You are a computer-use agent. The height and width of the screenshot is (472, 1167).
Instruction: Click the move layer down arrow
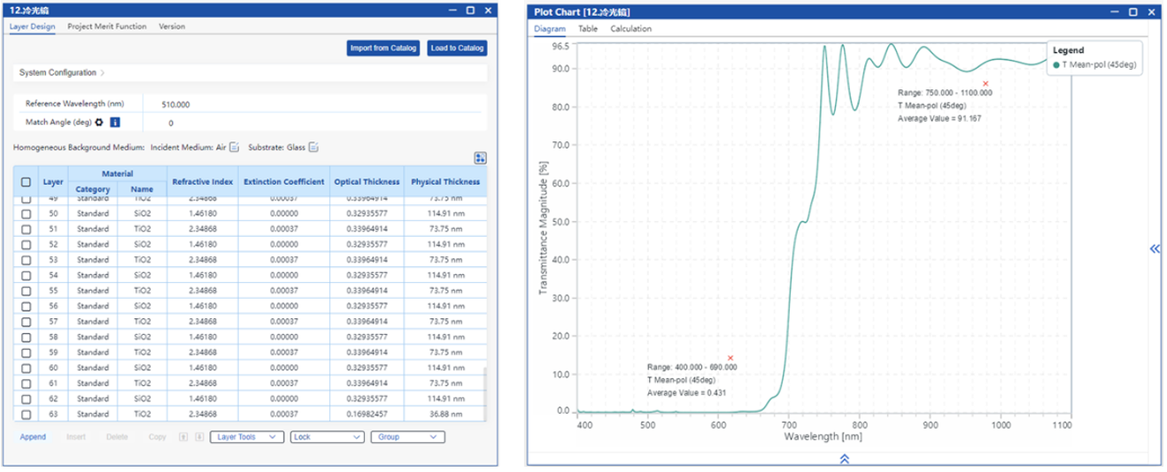pos(199,437)
